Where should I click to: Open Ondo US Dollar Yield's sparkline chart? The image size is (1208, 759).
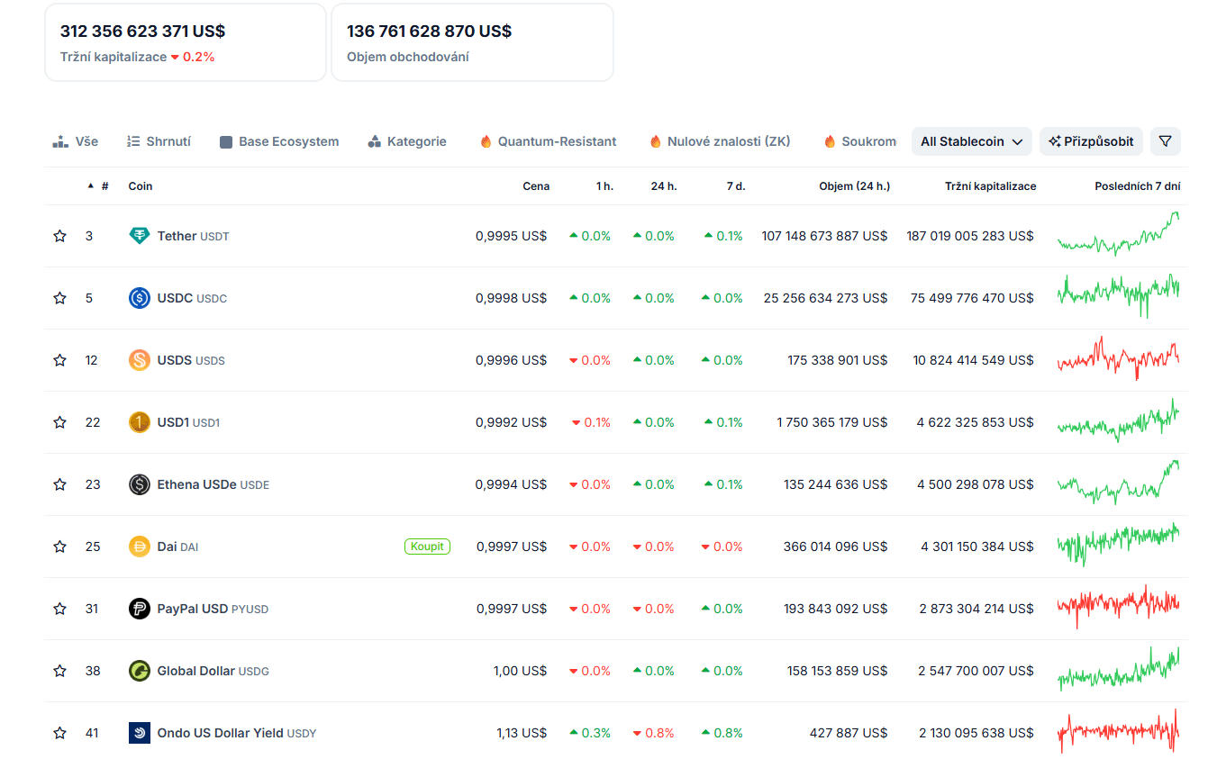[x=1118, y=731]
